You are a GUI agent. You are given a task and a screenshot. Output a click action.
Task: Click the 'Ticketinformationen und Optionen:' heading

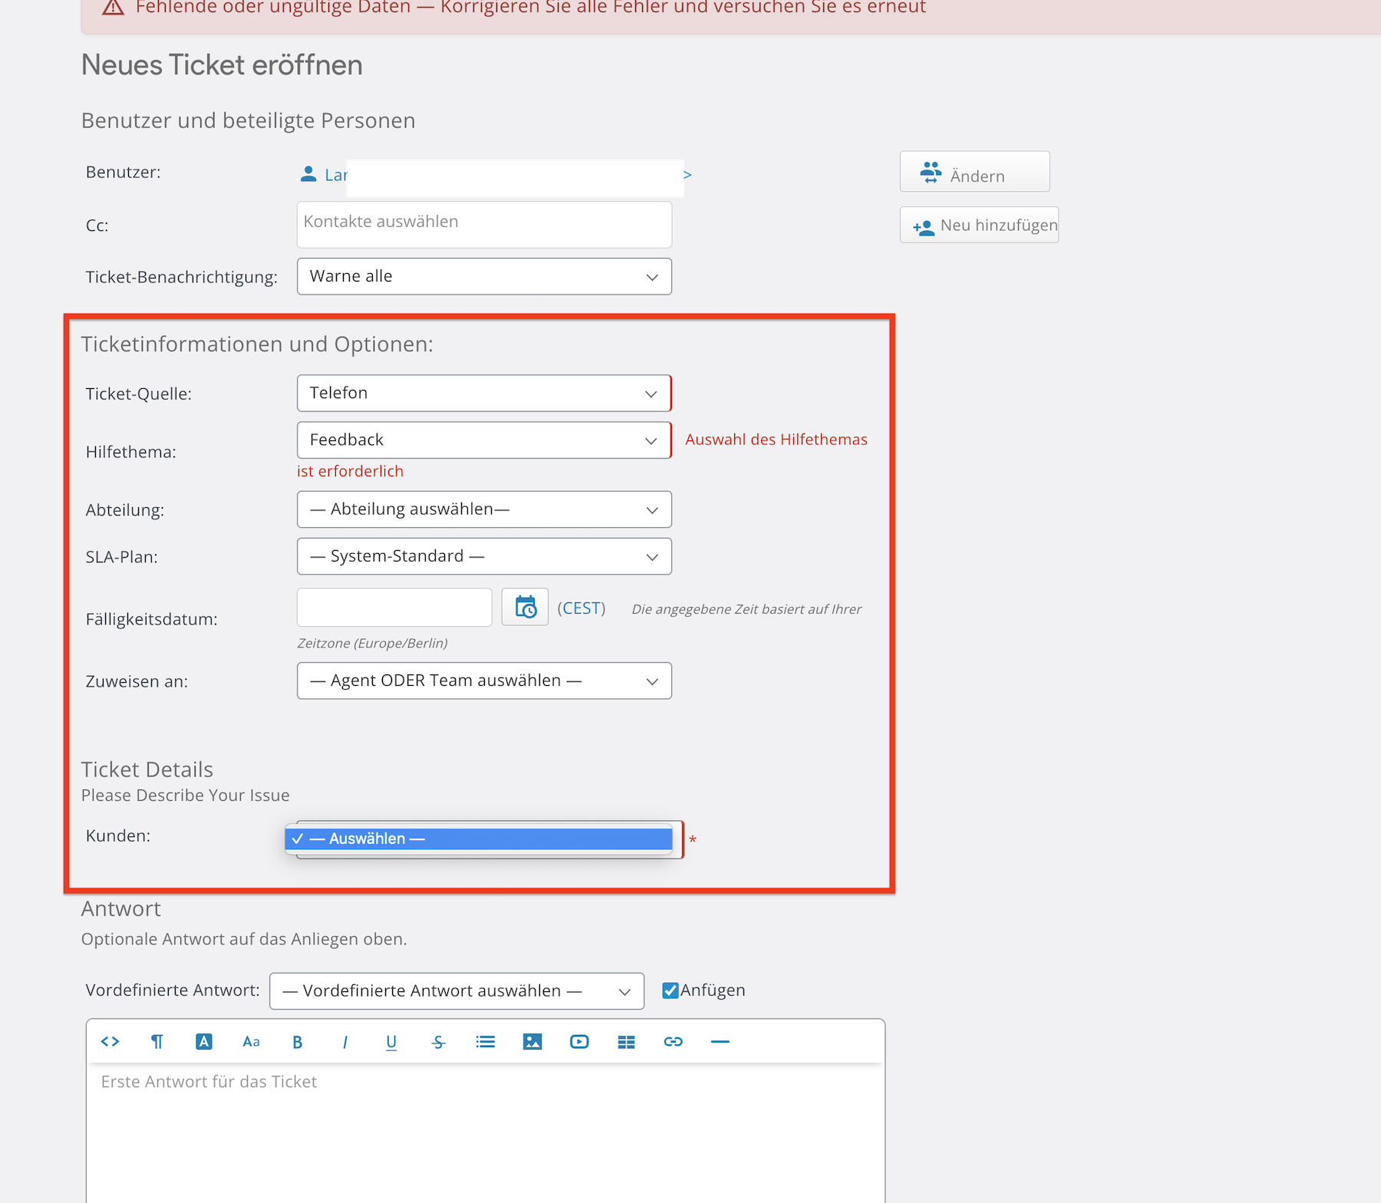pos(257,344)
